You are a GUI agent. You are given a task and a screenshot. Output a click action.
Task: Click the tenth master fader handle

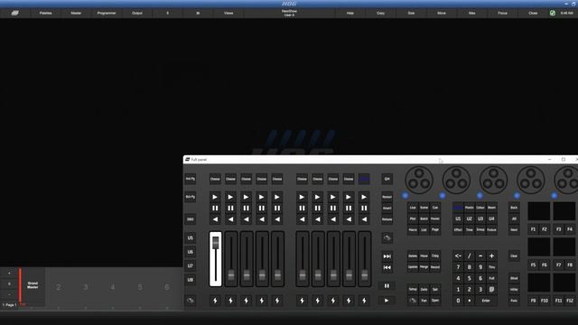pyautogui.click(x=364, y=274)
